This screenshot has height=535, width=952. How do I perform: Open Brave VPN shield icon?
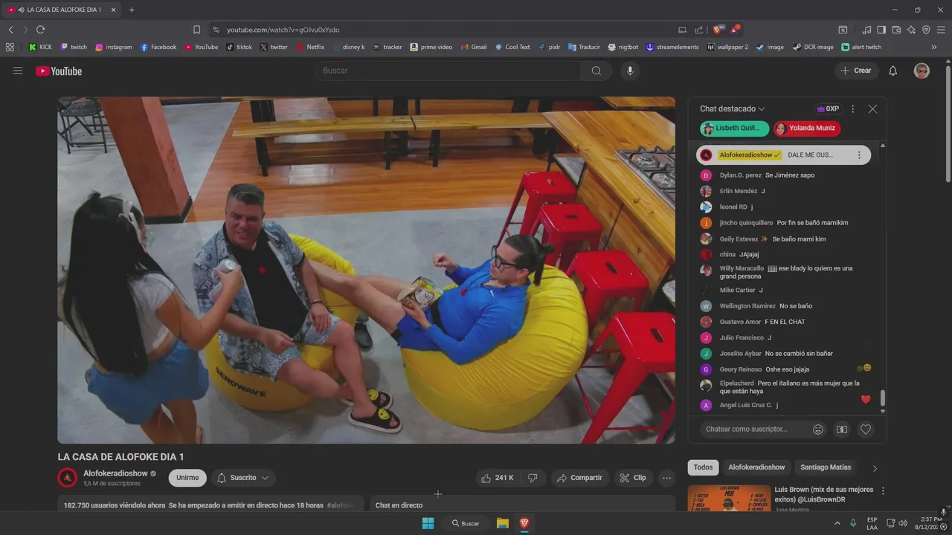[926, 30]
